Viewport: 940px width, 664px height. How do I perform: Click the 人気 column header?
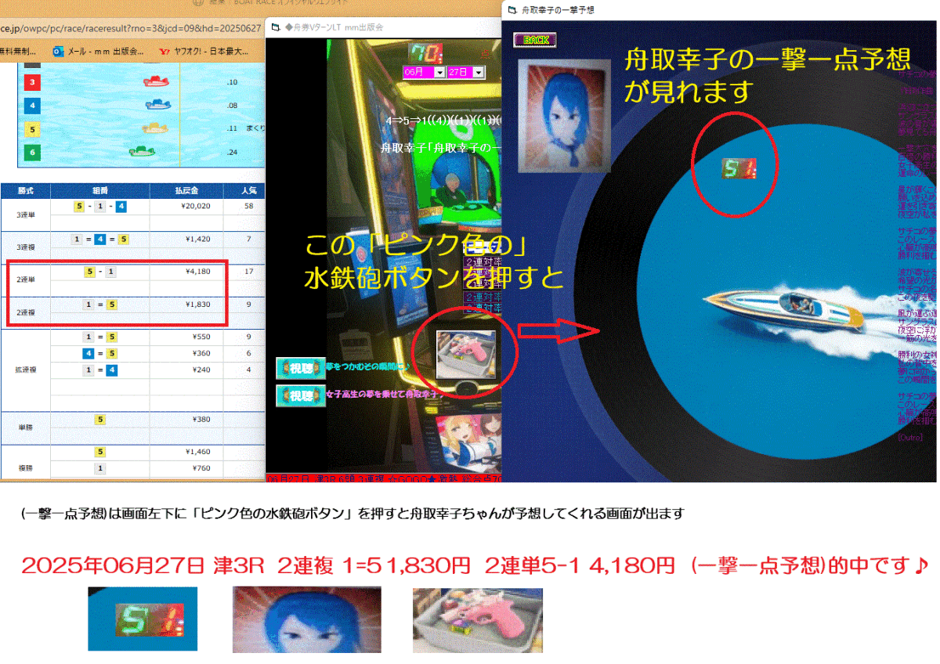pyautogui.click(x=249, y=190)
